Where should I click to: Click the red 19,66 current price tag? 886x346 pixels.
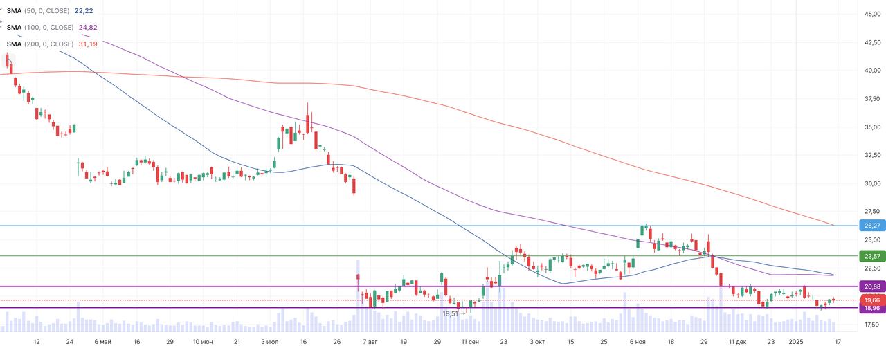(x=871, y=300)
